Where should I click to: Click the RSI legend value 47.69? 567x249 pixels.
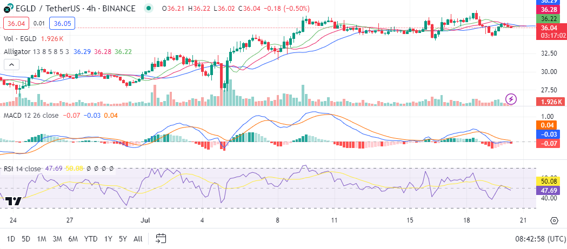pyautogui.click(x=53, y=169)
